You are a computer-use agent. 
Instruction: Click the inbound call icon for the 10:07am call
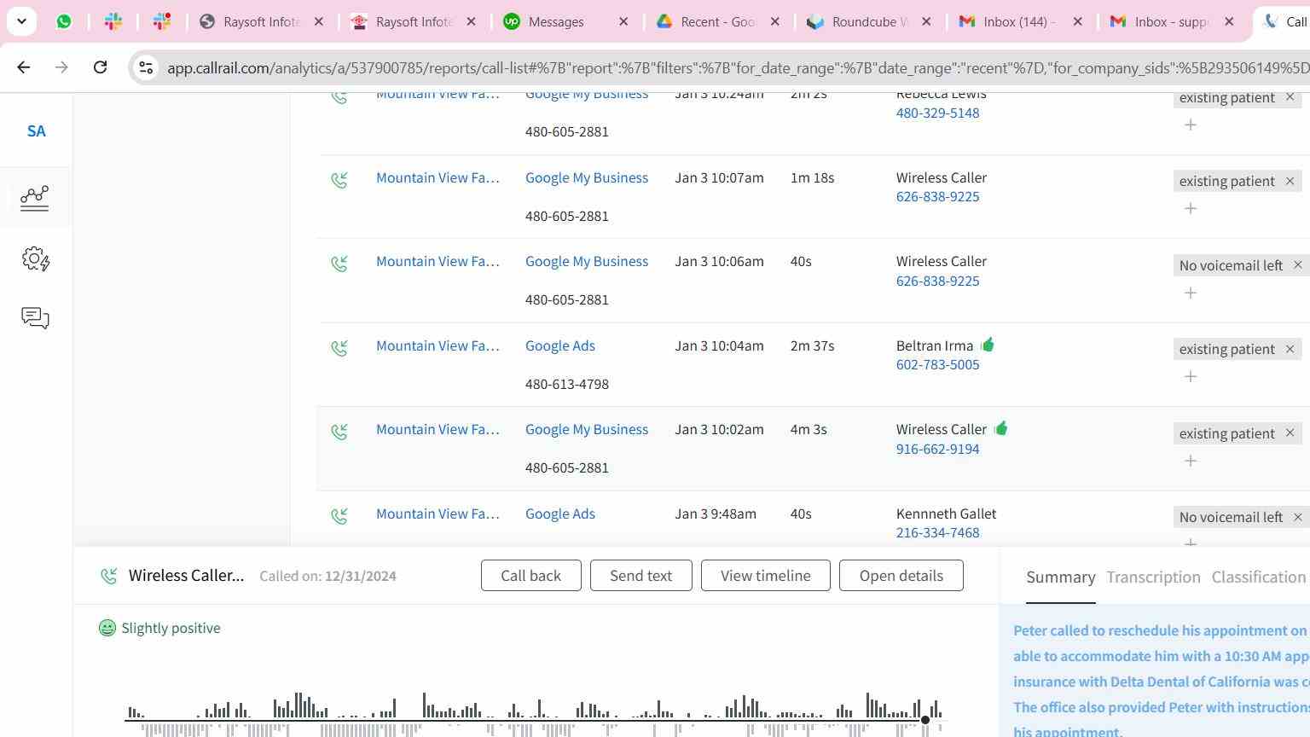pos(339,180)
